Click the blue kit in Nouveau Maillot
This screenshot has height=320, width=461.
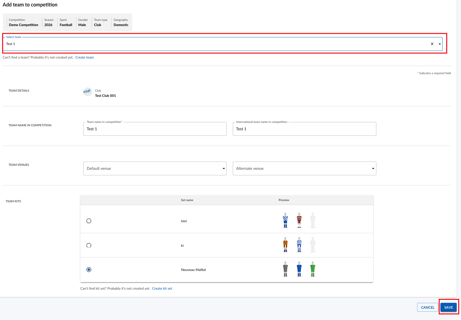pos(299,269)
